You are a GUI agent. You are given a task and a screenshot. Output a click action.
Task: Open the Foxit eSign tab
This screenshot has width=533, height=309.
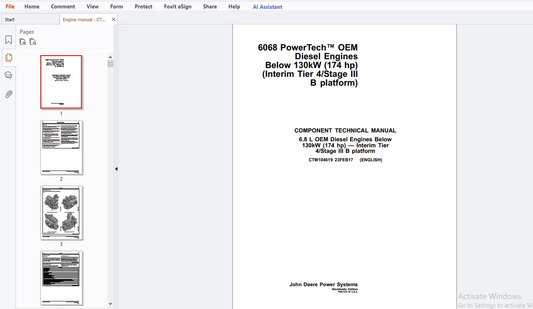point(178,6)
